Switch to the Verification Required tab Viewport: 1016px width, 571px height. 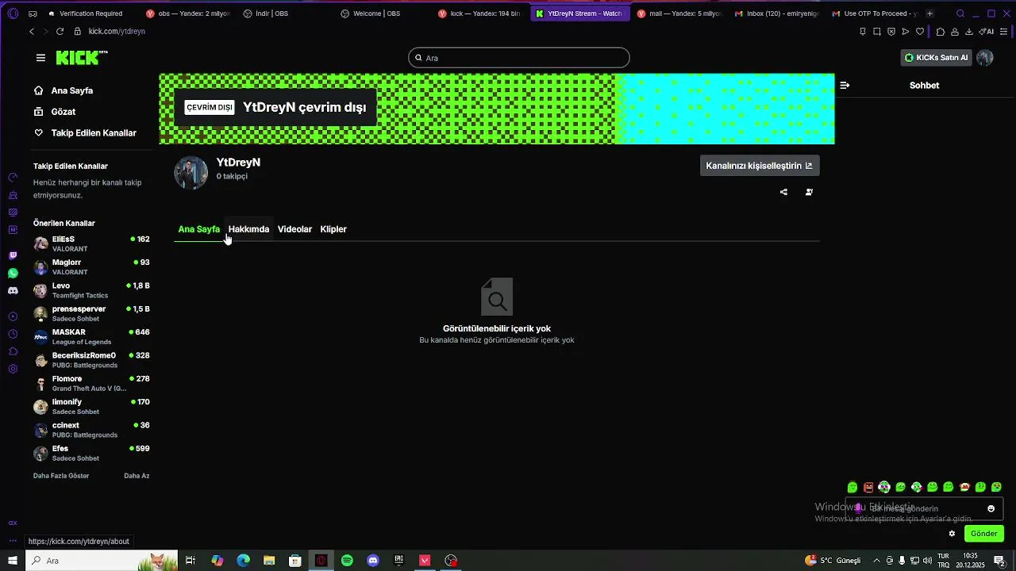point(90,13)
